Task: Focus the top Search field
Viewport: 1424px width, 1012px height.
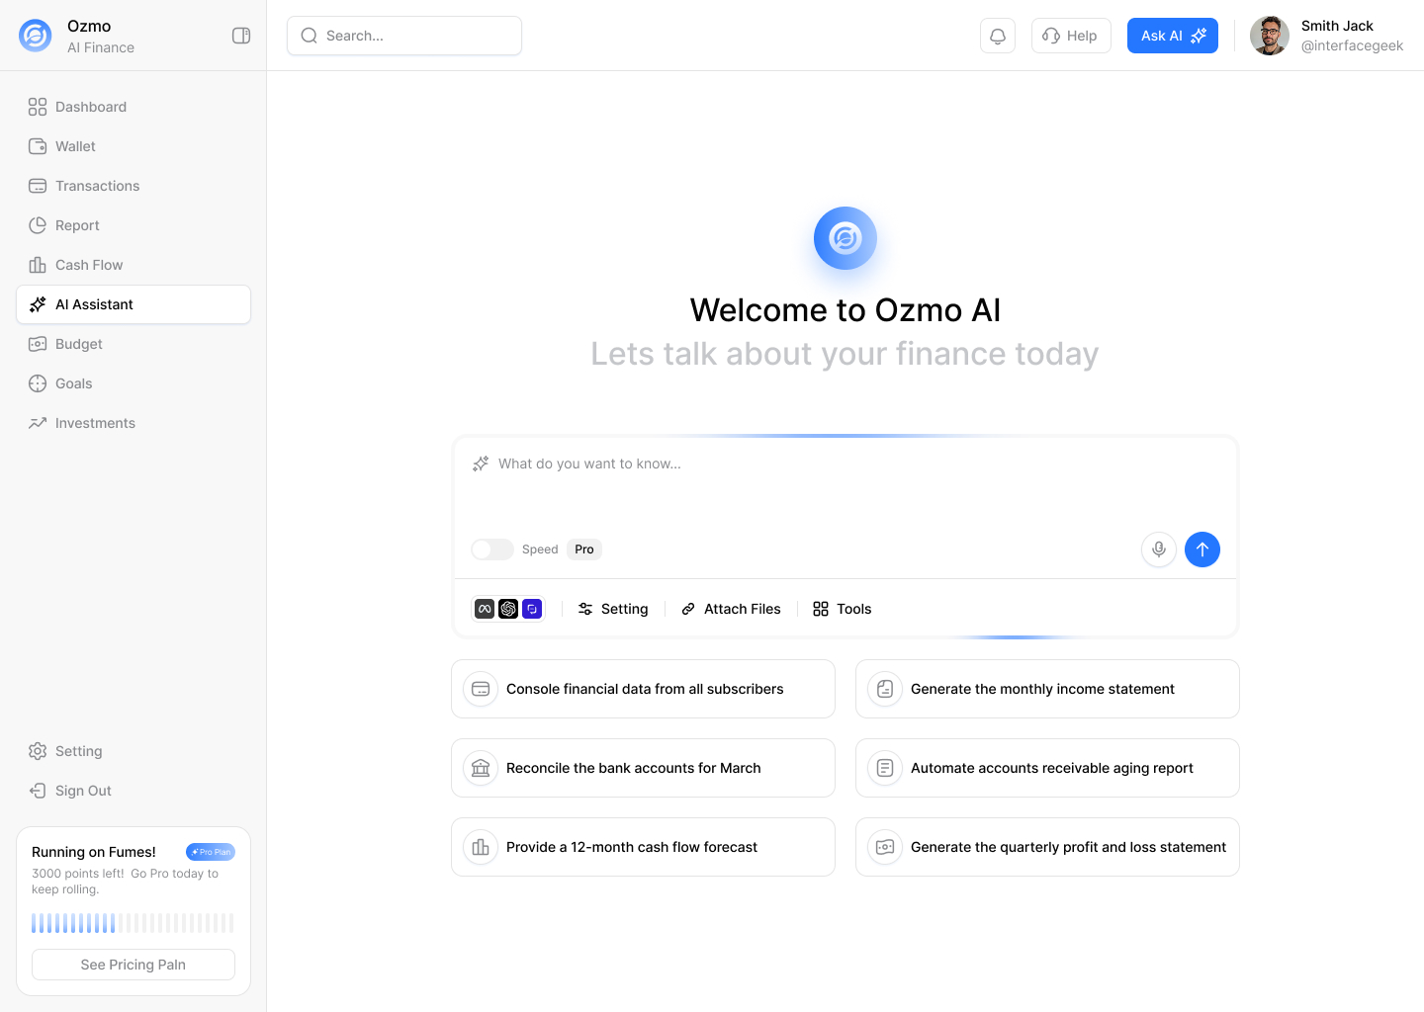Action: (404, 36)
